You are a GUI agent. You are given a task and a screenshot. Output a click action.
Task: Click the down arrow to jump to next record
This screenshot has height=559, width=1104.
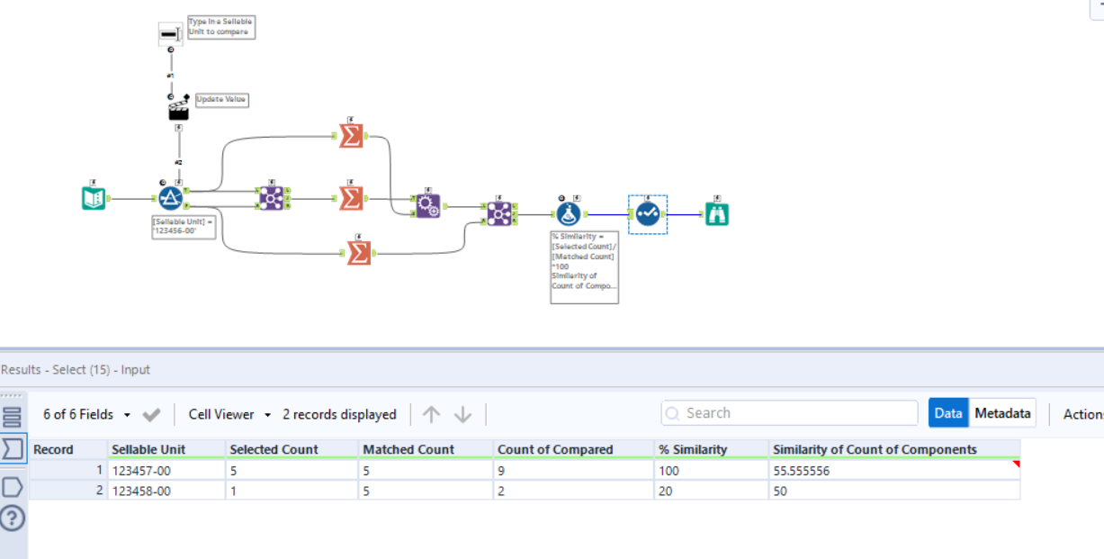461,414
